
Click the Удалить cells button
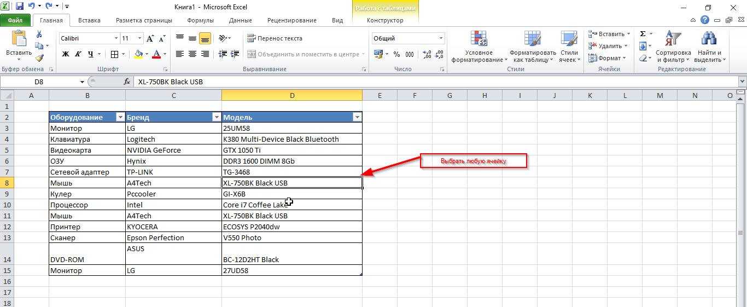point(609,46)
